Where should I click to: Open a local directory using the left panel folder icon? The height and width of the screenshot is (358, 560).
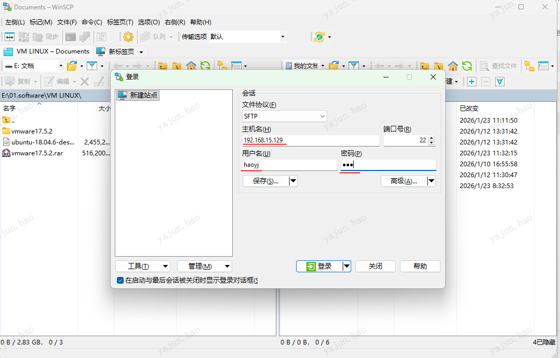point(73,66)
